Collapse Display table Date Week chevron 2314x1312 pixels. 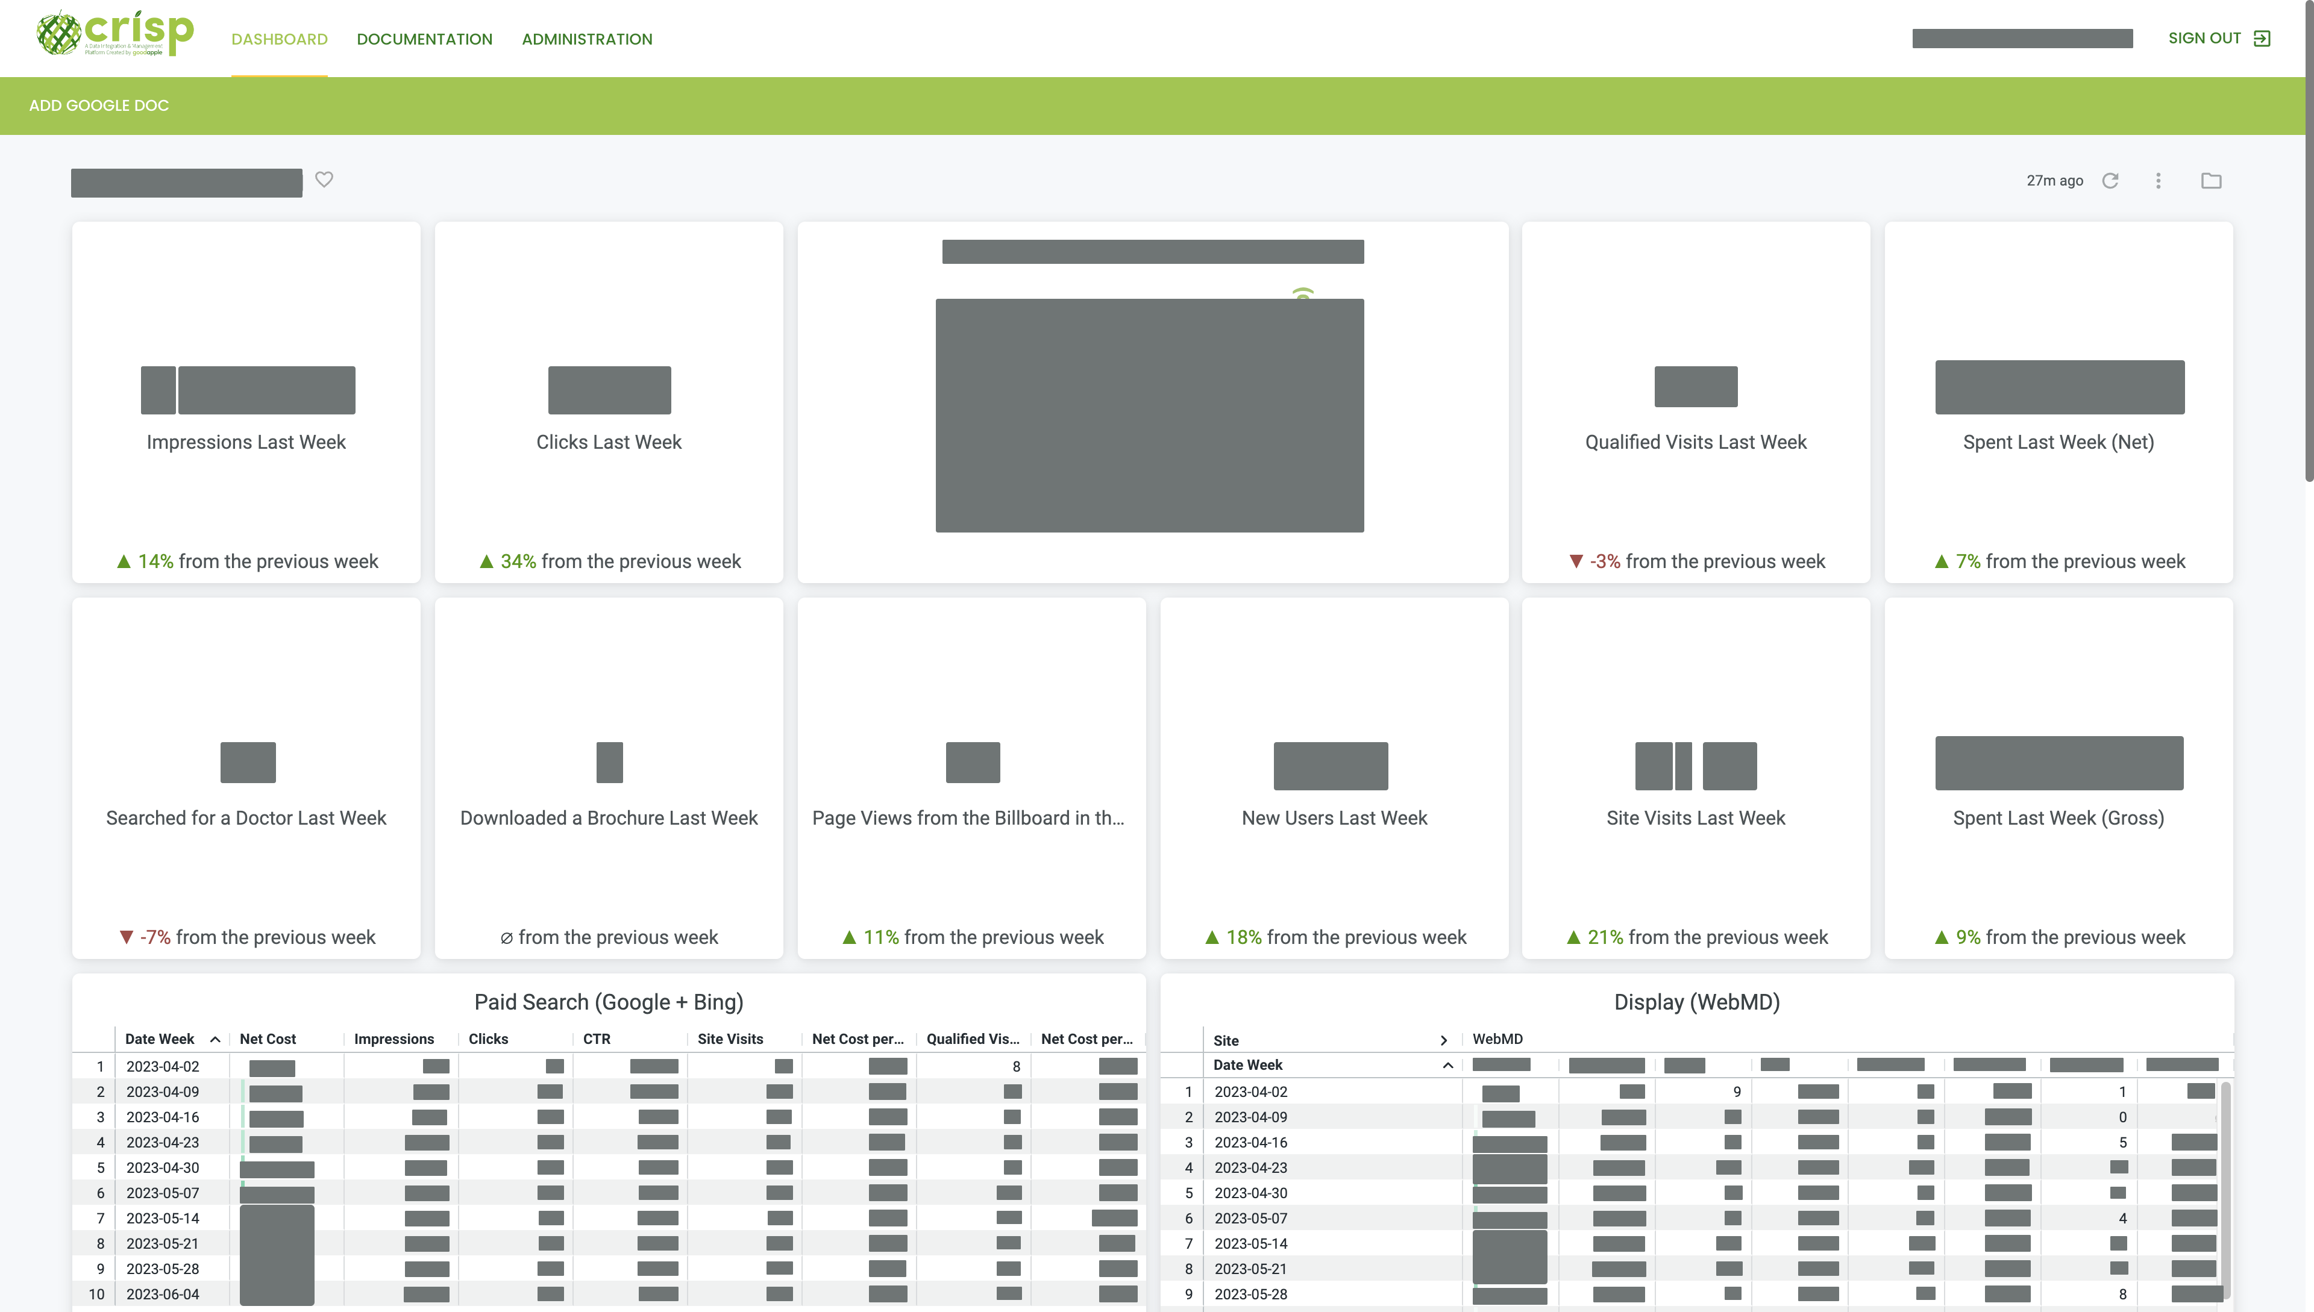pyautogui.click(x=1447, y=1065)
